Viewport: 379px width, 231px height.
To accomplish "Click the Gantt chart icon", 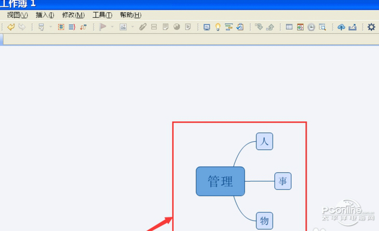I will click(228, 27).
